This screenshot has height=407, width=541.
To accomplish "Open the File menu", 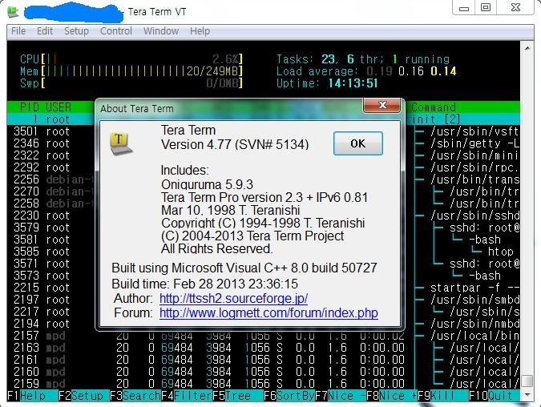I will [x=18, y=31].
